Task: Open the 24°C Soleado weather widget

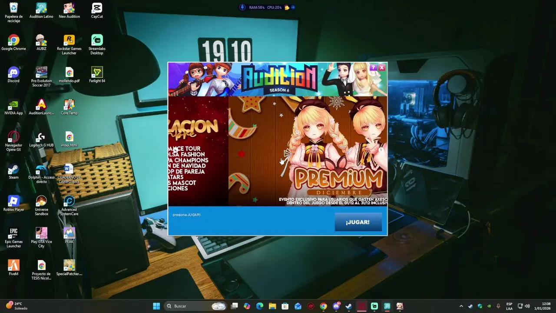Action: [17, 306]
